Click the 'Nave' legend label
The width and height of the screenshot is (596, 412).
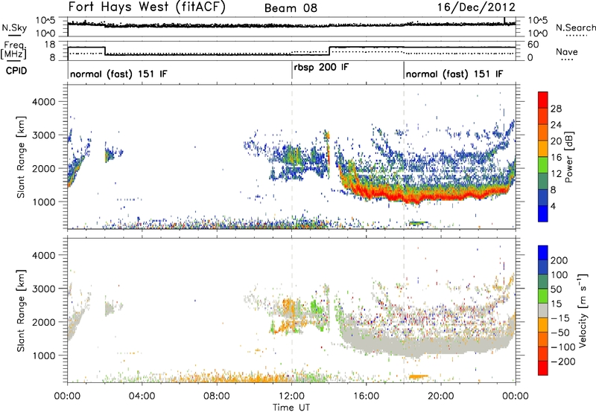click(567, 51)
